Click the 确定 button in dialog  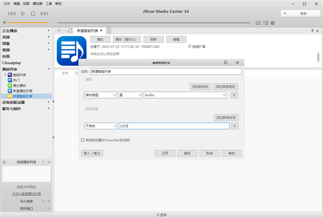(187, 153)
